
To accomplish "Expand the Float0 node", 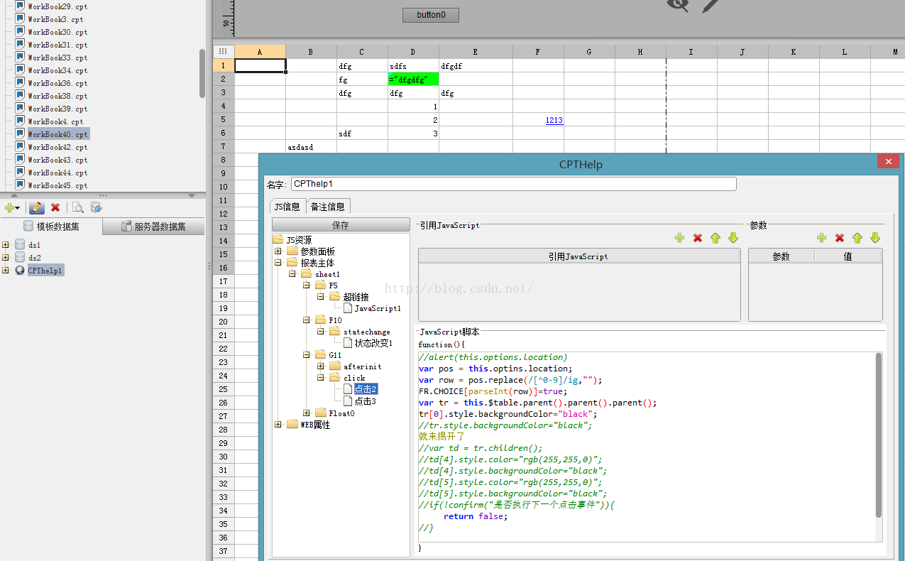I will (307, 413).
